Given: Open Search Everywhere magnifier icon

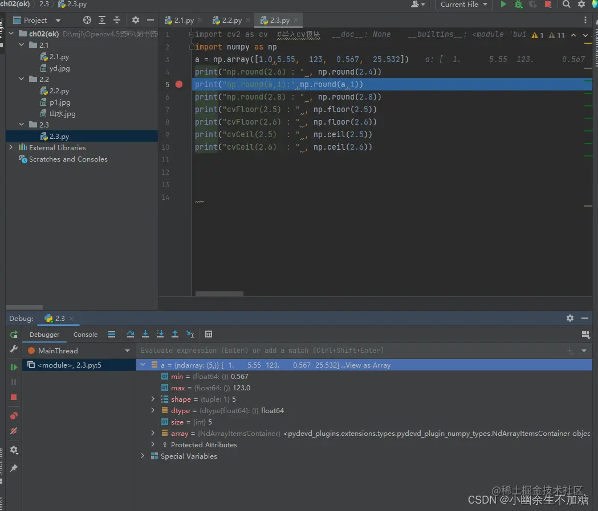Looking at the screenshot, I should pos(567,4).
